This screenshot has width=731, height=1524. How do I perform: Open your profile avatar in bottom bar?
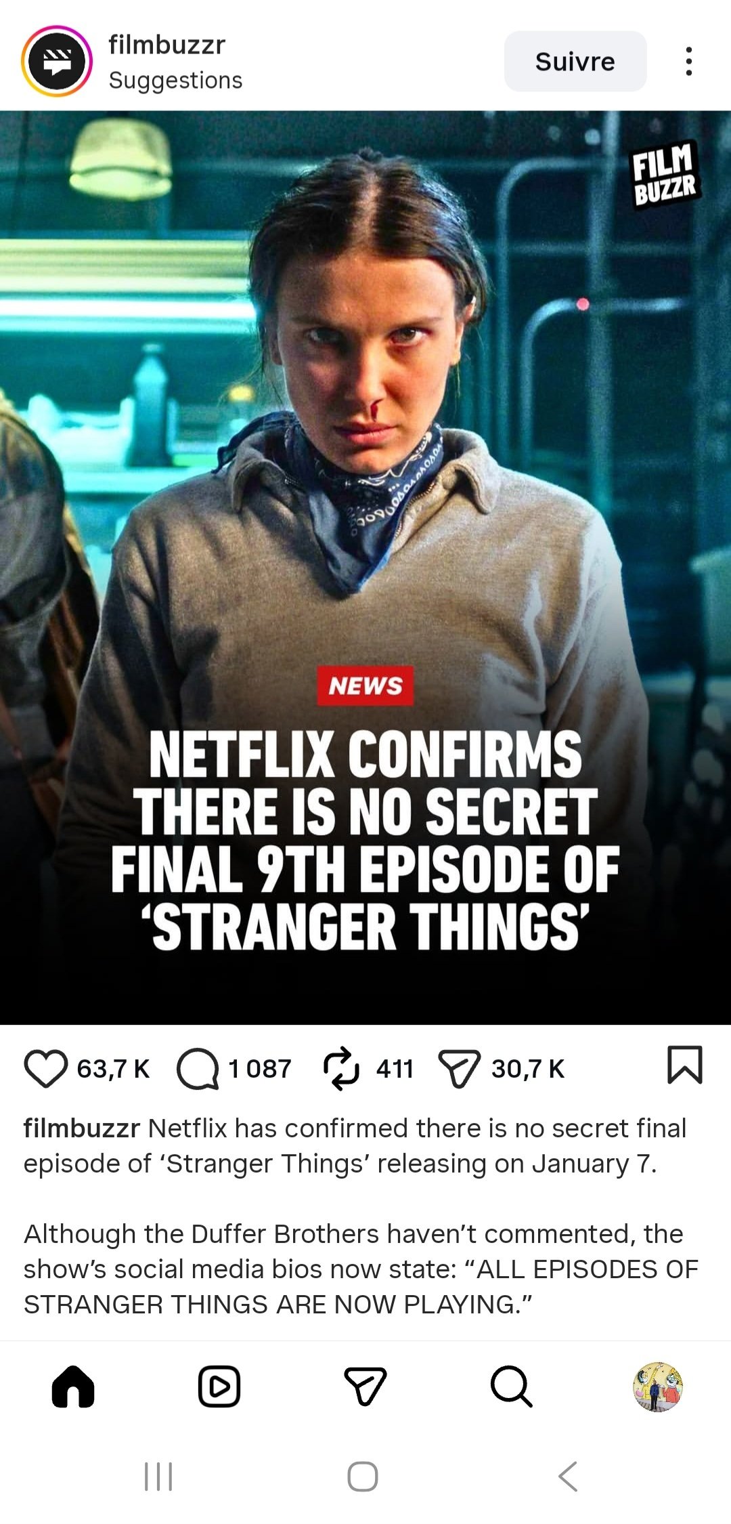[x=658, y=1387]
